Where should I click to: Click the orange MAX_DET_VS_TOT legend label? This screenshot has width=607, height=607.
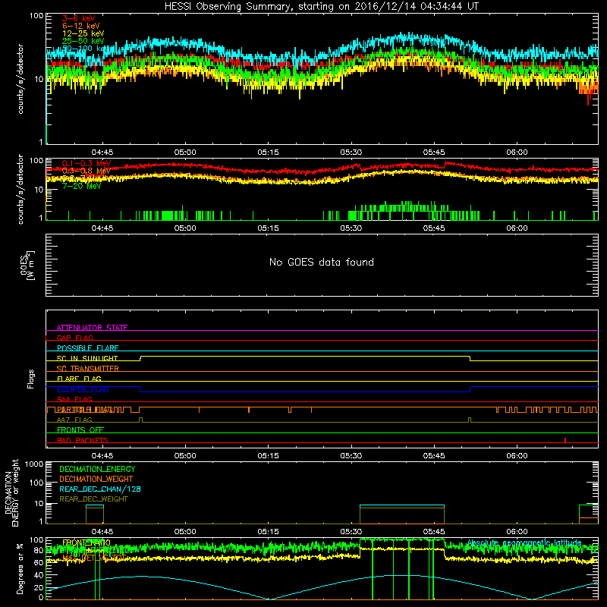94,558
